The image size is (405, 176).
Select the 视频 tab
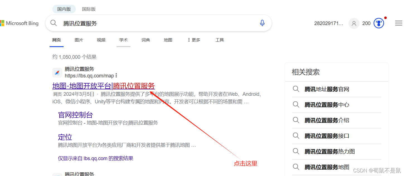coord(101,40)
